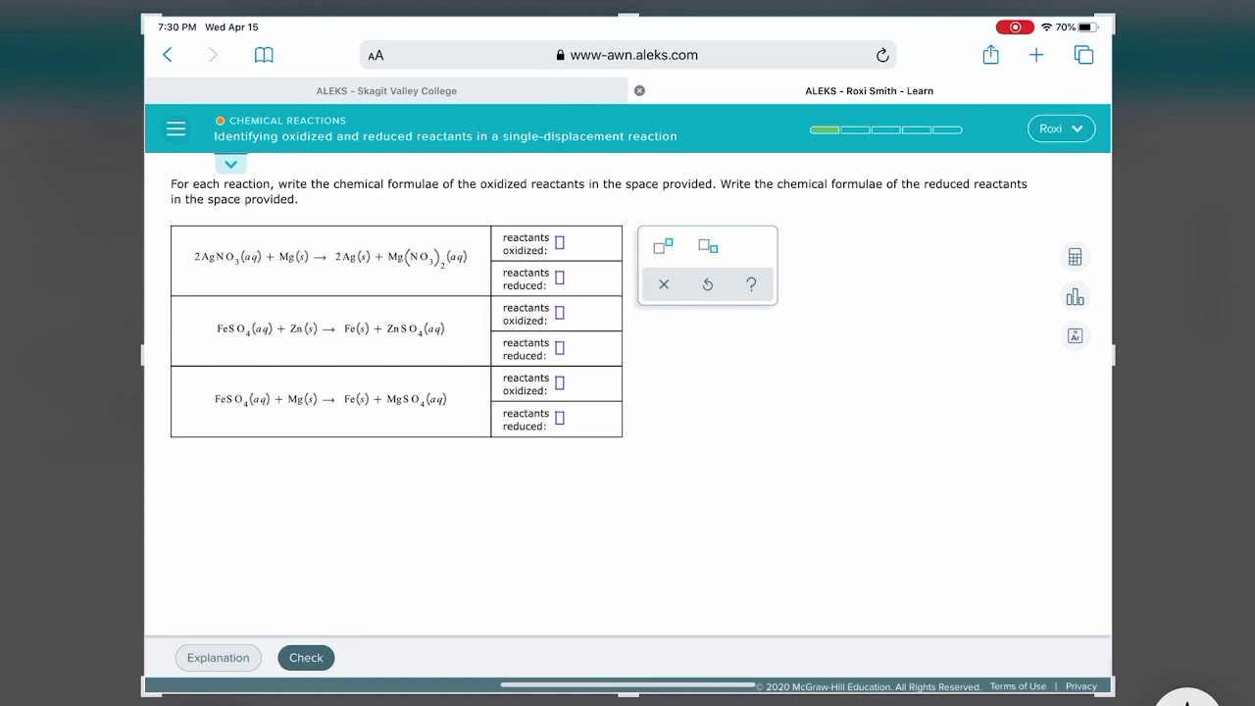
Task: Click reduced reactants box for FeSO4 Zn reaction
Action: (560, 348)
